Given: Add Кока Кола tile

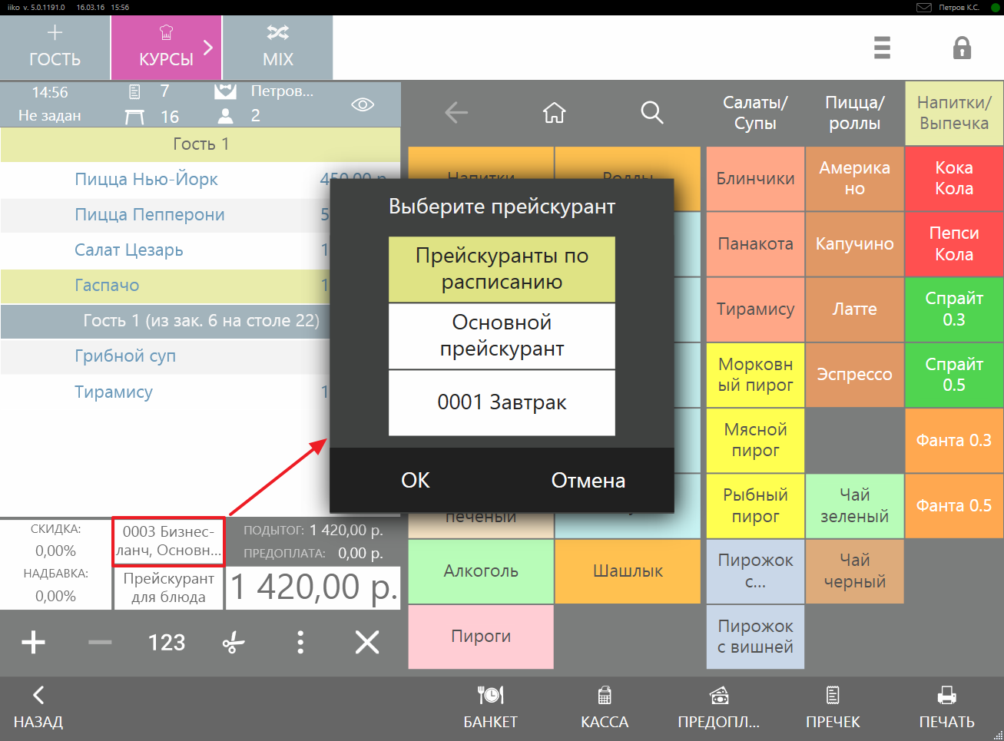Looking at the screenshot, I should coord(954,178).
